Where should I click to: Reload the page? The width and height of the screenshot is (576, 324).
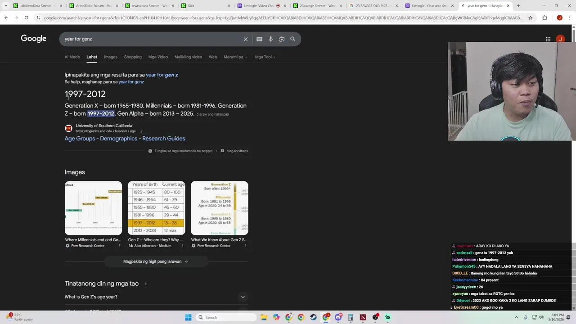(27, 18)
